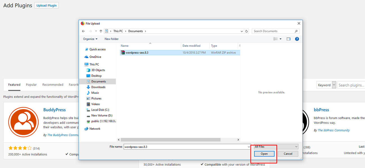Click Documents in the breadcrumb path

click(135, 31)
